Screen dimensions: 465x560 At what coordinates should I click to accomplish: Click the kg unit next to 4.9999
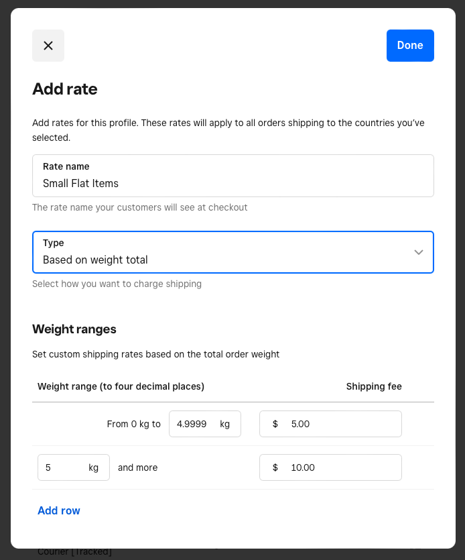[225, 424]
